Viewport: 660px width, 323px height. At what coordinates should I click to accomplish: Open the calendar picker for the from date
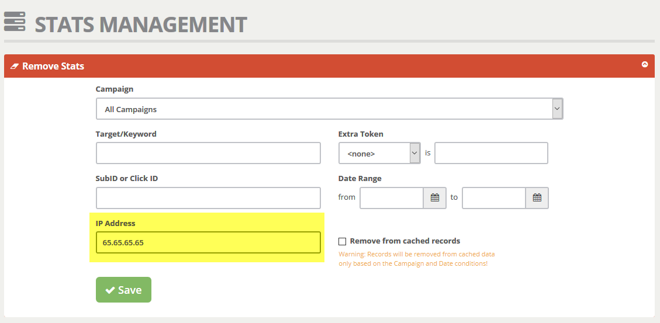[x=434, y=198]
